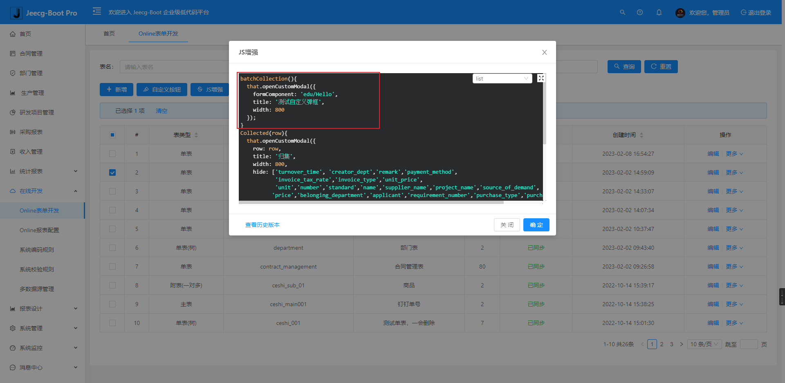Screen dimensions: 785x383
Task: Collapse the 在线开发 sidebar group
Action: coord(43,191)
